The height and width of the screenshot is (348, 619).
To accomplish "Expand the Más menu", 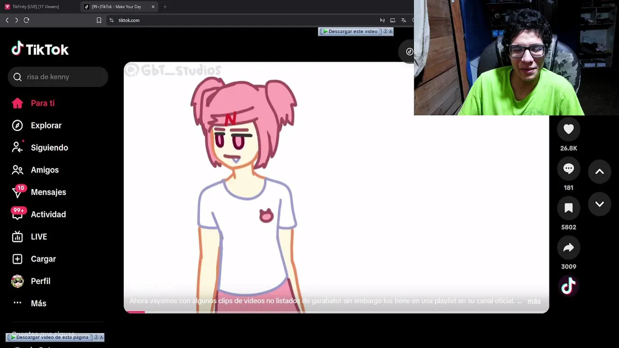I will click(x=39, y=303).
